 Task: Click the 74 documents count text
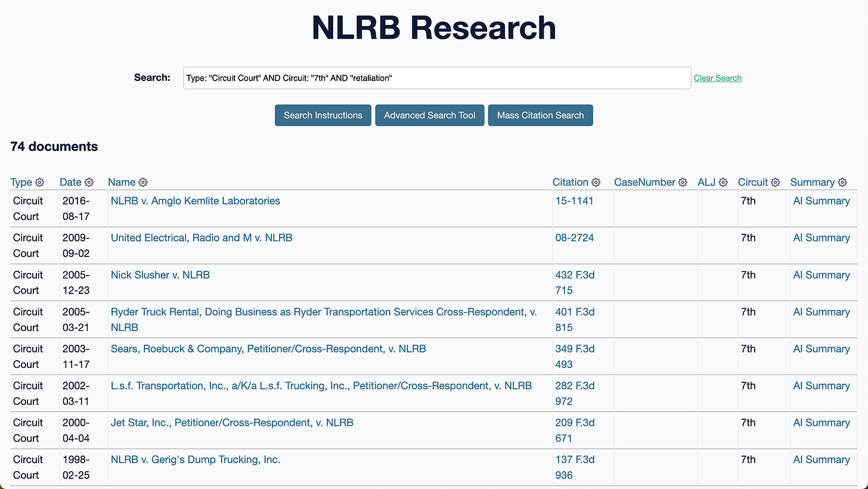click(54, 147)
